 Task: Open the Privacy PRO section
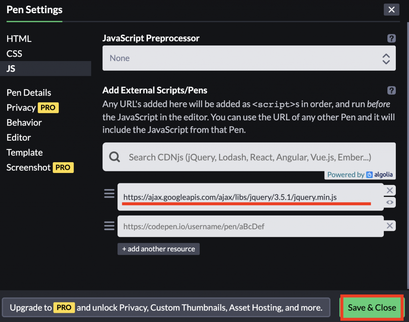click(x=32, y=108)
